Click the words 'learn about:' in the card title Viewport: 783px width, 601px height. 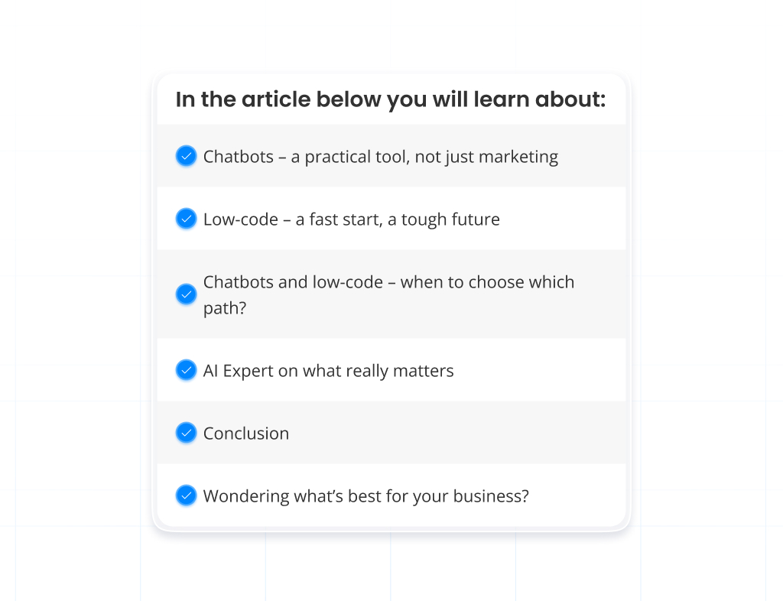[539, 99]
